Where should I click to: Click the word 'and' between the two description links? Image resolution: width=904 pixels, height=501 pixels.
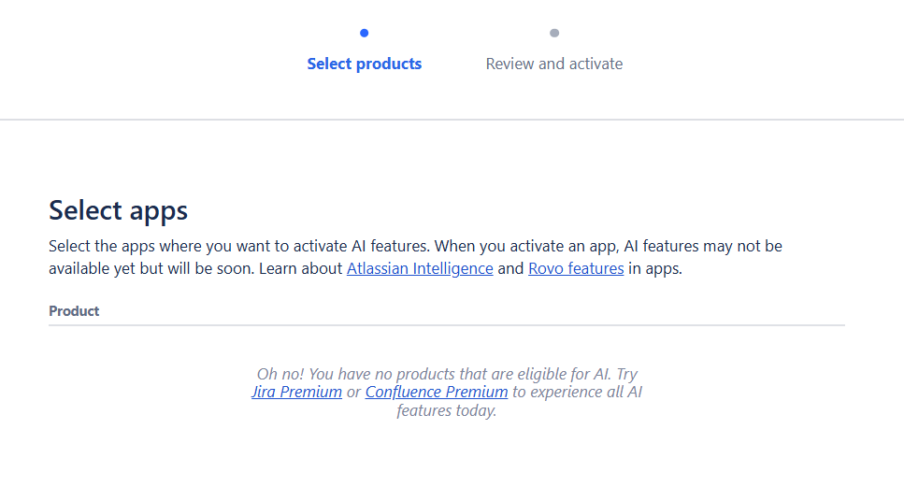click(510, 268)
